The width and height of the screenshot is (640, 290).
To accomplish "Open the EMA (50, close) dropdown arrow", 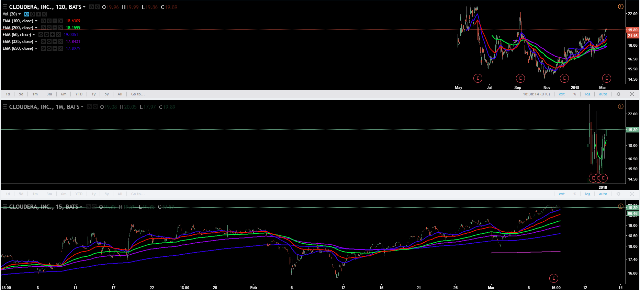I will pyautogui.click(x=34, y=35).
